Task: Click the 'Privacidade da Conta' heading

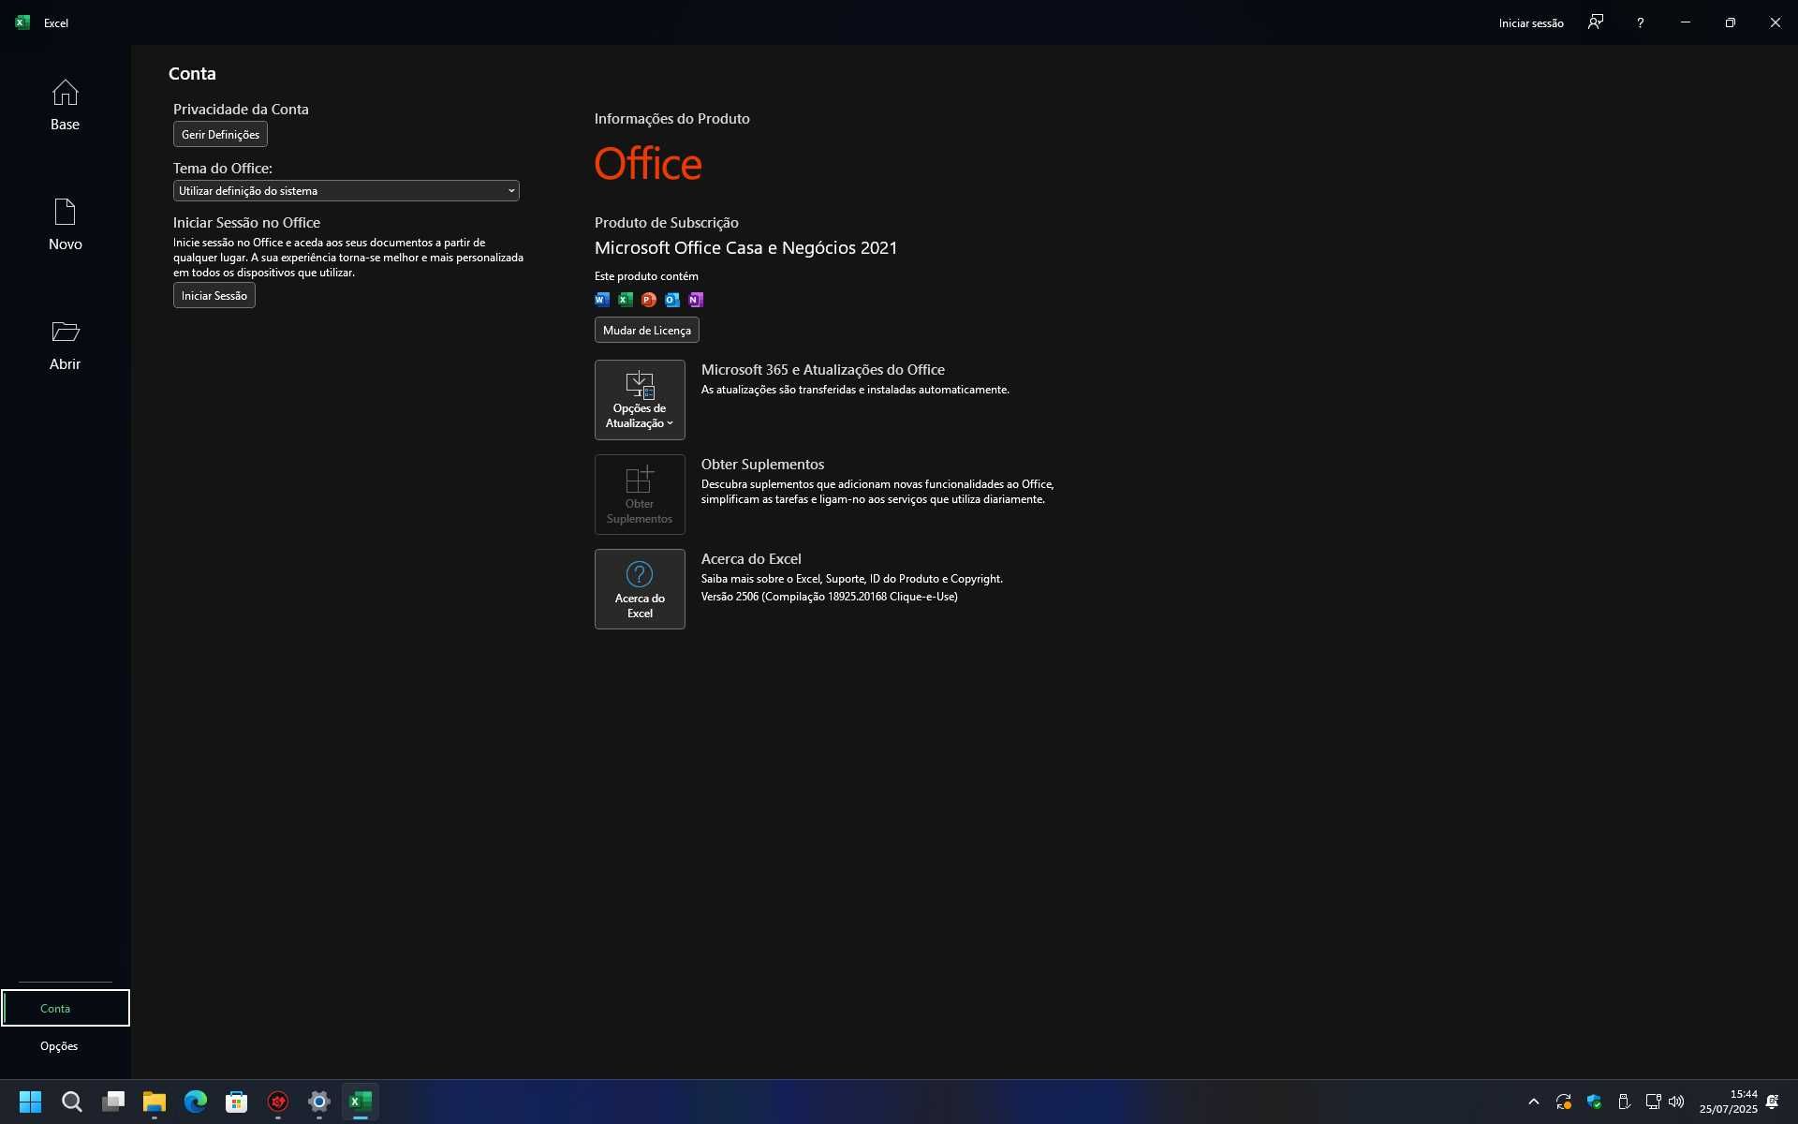Action: 241,110
